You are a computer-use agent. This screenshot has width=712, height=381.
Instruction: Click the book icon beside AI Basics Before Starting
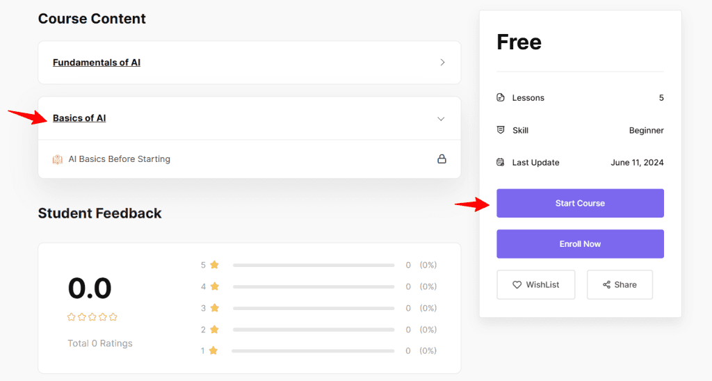pos(58,159)
